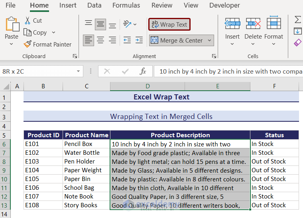Screen dimensions: 303x218
Task: Click the Story Books cell
Action: [x=87, y=205]
